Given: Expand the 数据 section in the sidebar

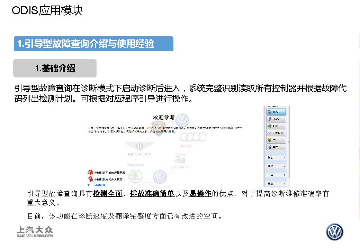Looking at the screenshot, I should (x=277, y=166).
